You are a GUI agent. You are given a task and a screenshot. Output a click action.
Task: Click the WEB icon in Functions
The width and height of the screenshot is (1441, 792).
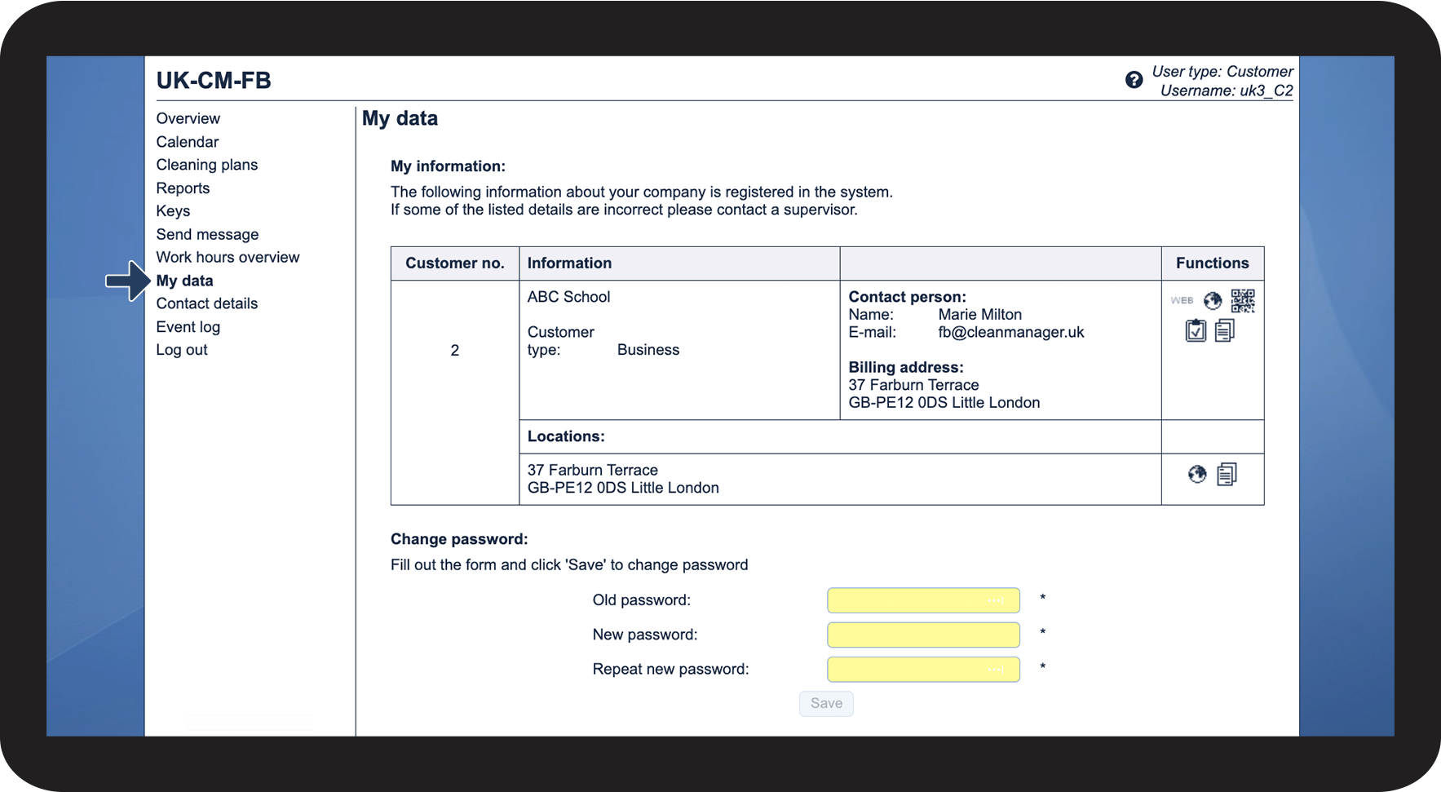tap(1182, 301)
